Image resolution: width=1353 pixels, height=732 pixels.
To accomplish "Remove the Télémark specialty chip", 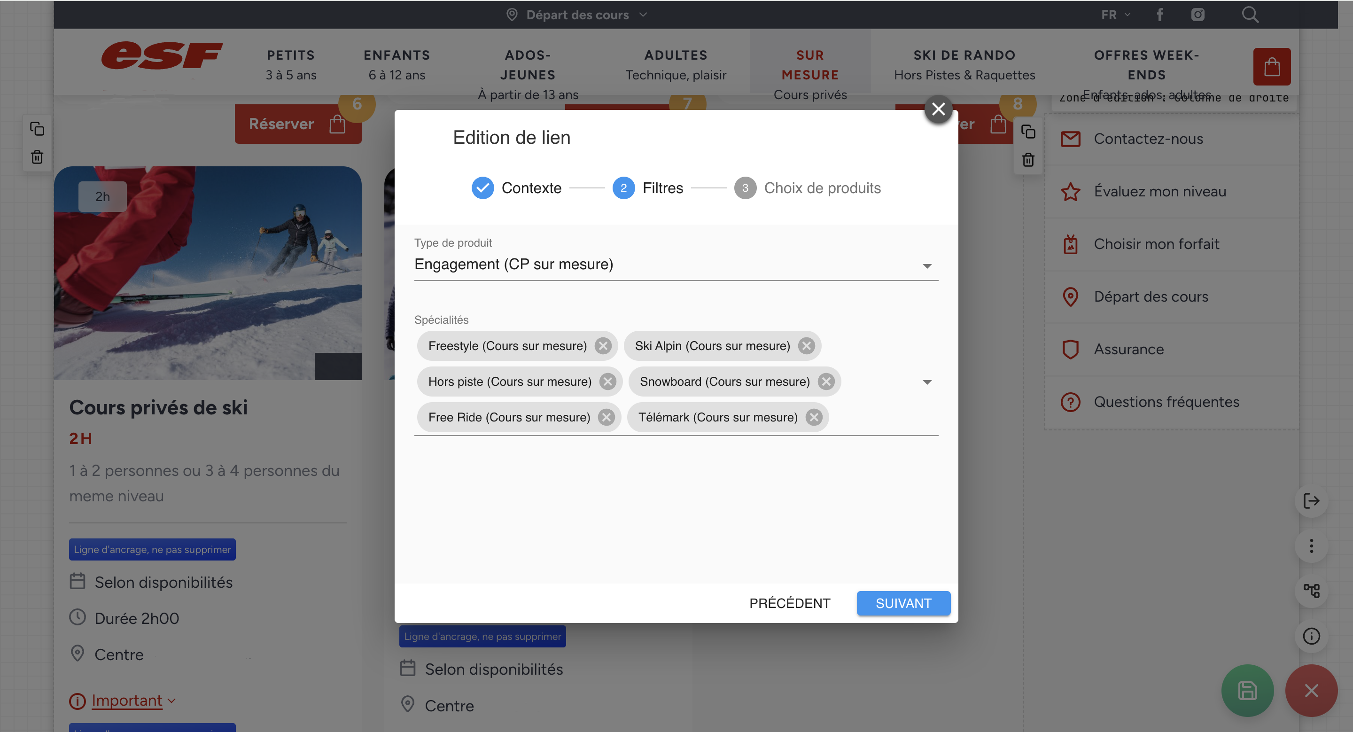I will [x=814, y=417].
